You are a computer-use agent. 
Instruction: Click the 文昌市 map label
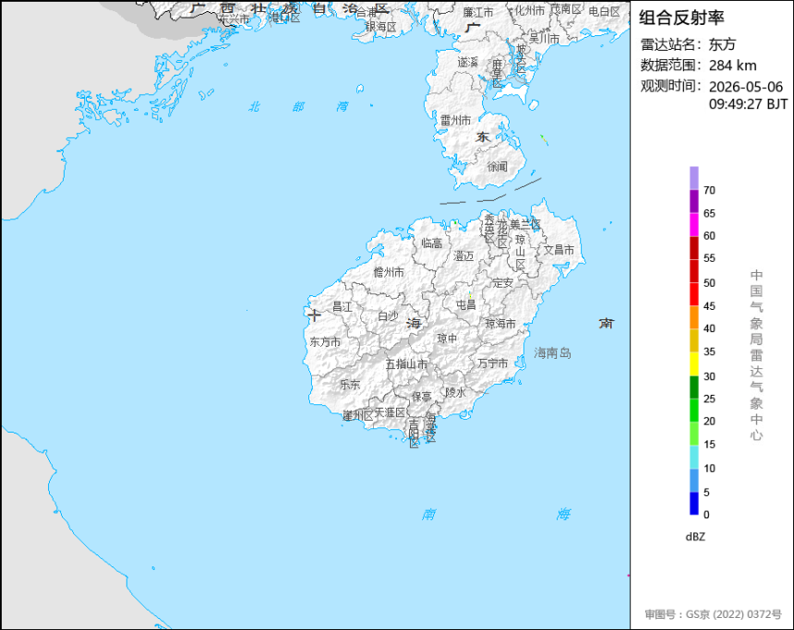coord(559,250)
